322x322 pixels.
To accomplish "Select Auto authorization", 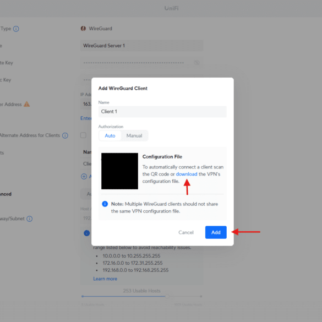I will pos(110,135).
